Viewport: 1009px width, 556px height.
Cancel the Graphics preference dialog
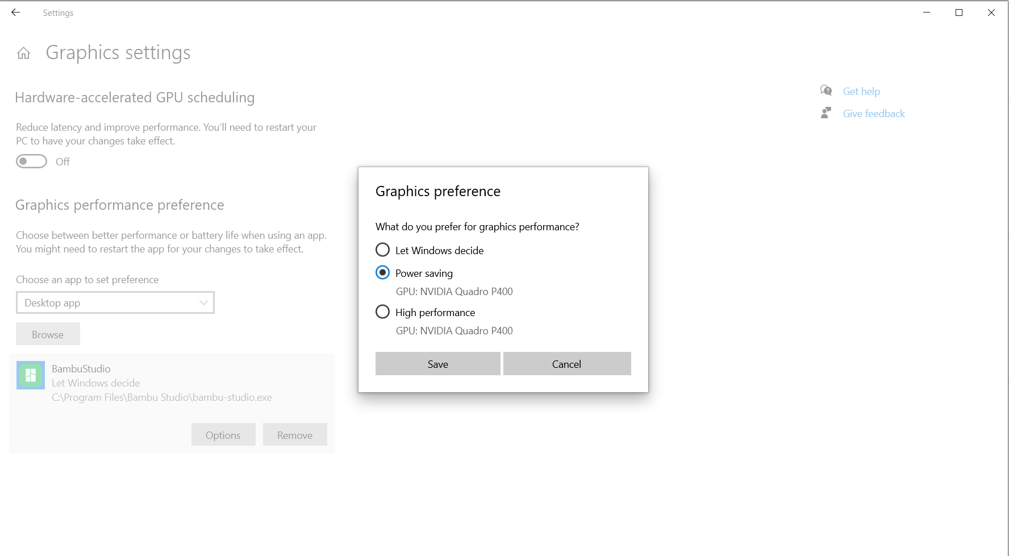click(567, 364)
